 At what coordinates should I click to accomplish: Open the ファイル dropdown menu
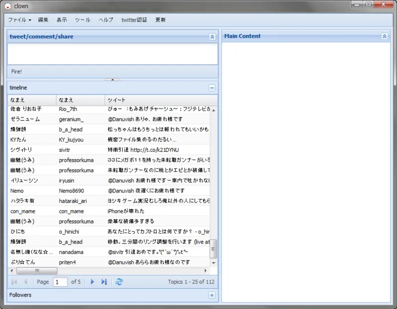point(19,20)
